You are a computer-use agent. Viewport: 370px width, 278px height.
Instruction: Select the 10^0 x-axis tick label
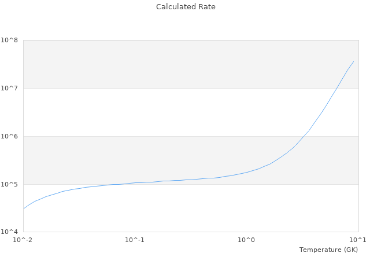click(247, 240)
